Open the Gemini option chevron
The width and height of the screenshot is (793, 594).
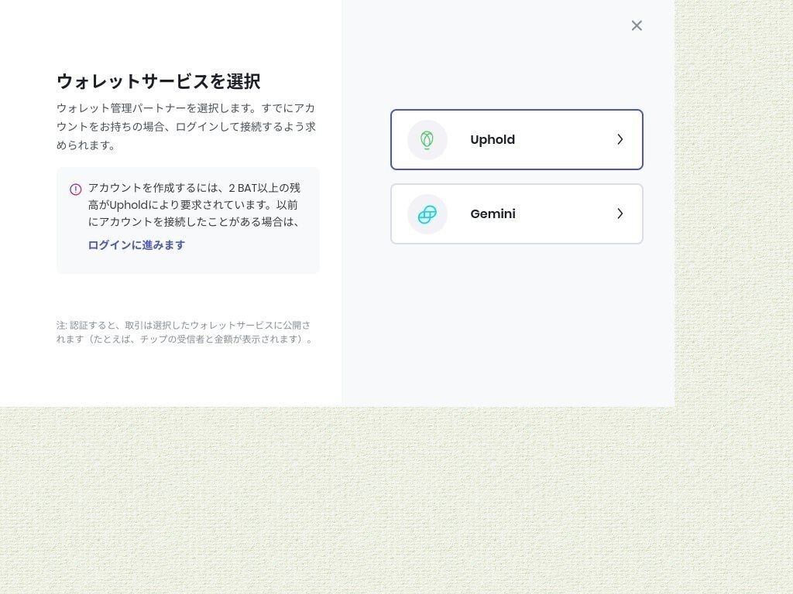pyautogui.click(x=620, y=213)
